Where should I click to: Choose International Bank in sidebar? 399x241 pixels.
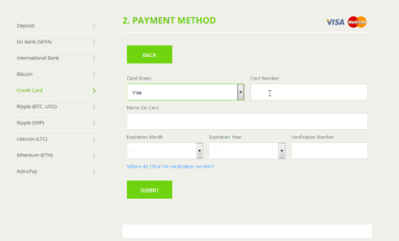(x=55, y=58)
